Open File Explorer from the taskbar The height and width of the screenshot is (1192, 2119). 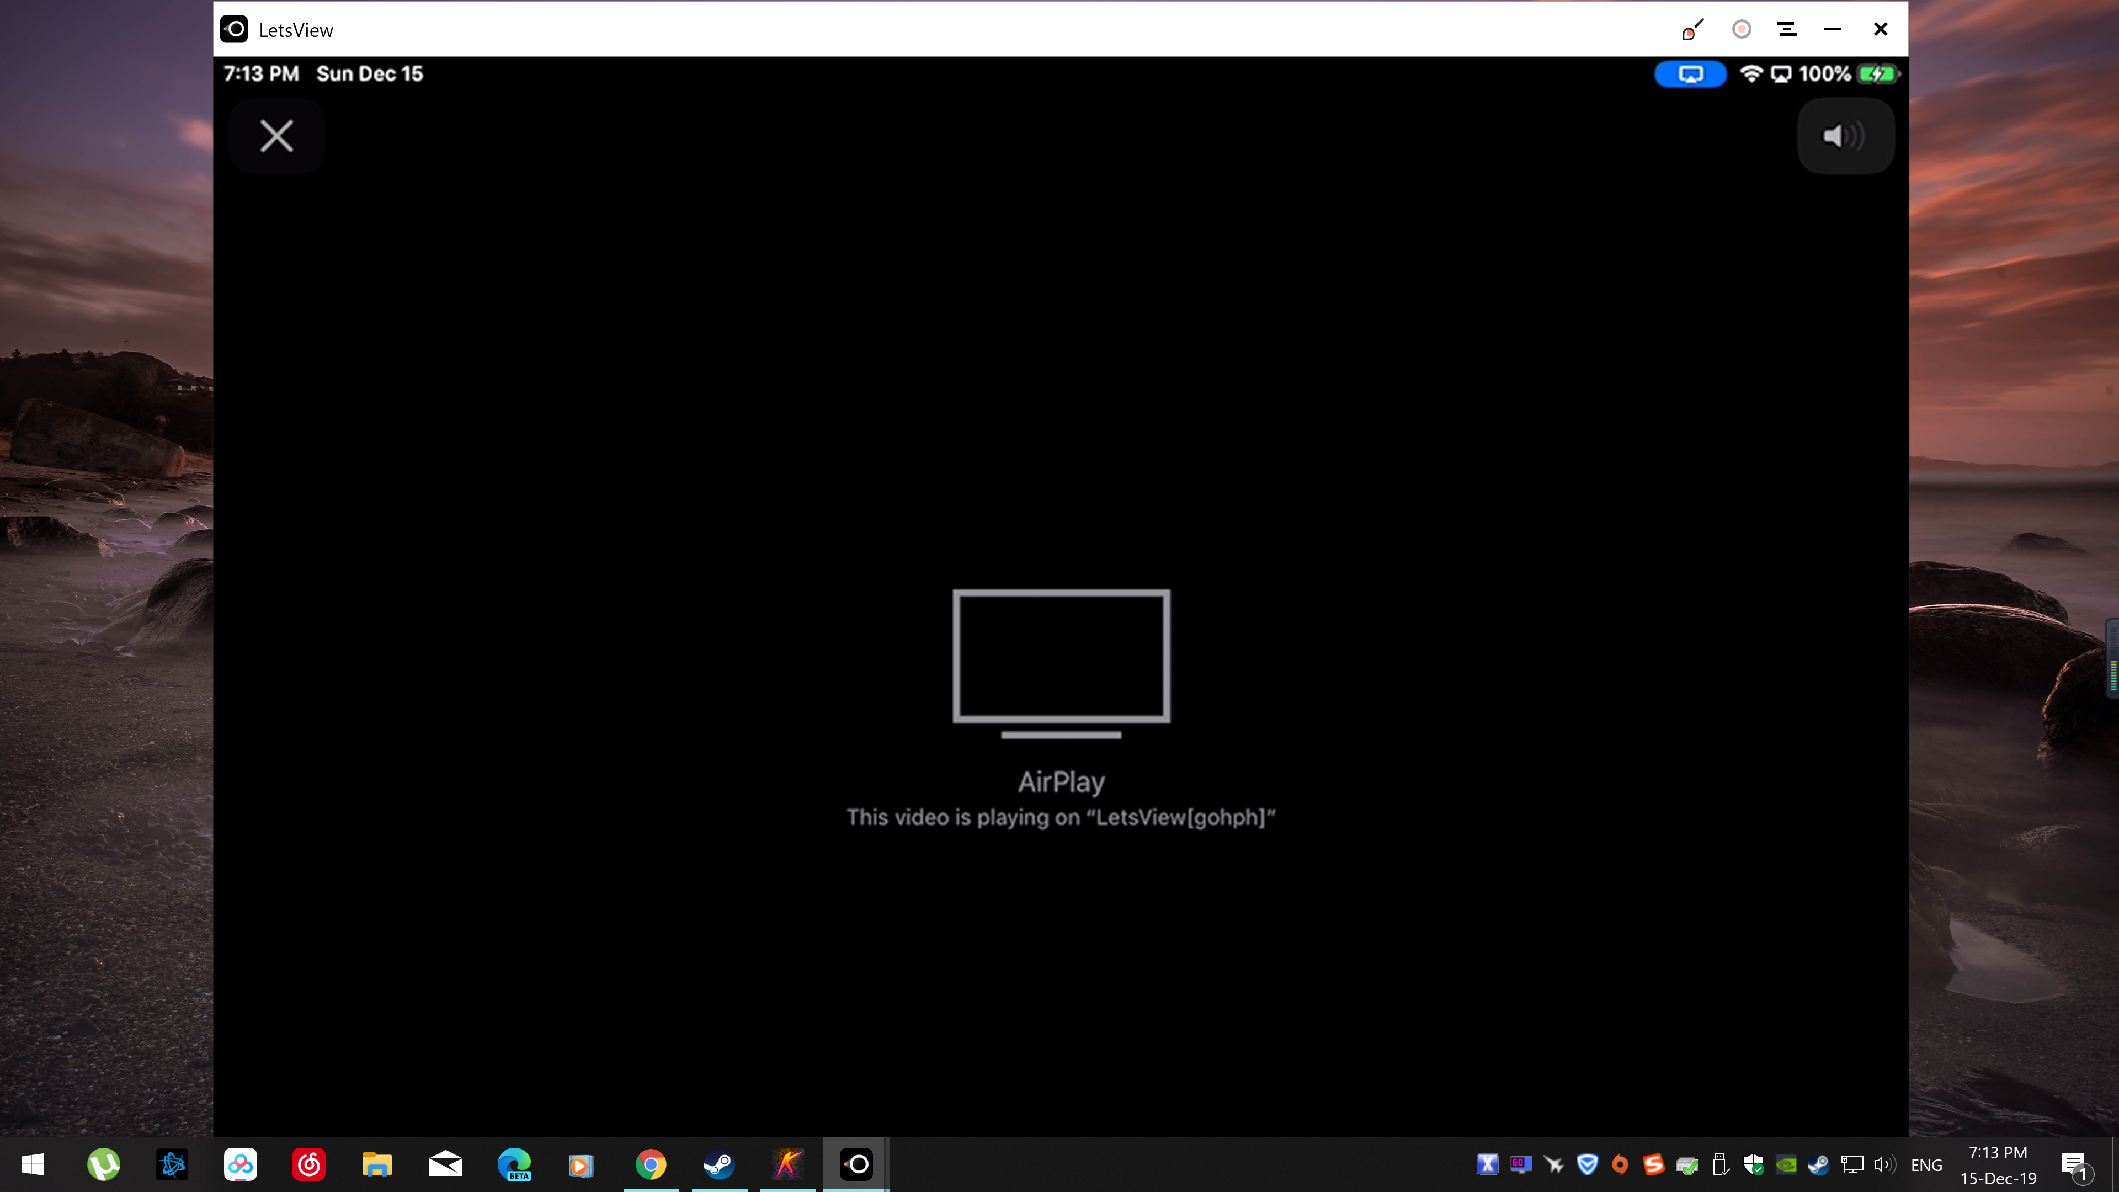tap(377, 1164)
